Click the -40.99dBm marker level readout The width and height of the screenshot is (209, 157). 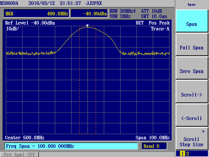[x=89, y=13]
